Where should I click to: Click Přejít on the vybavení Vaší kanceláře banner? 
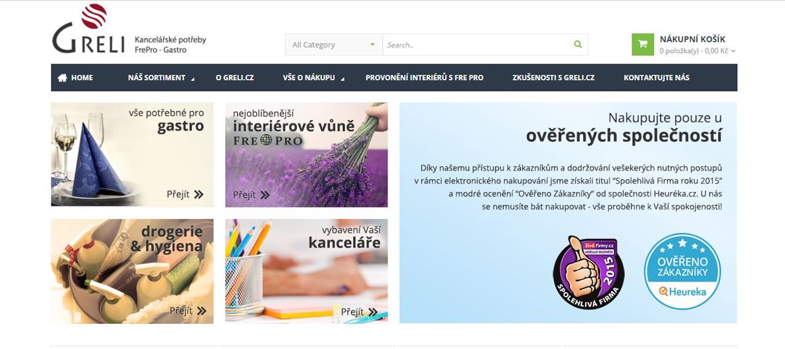359,312
